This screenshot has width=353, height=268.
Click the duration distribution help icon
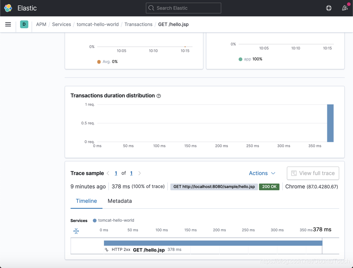pyautogui.click(x=159, y=96)
